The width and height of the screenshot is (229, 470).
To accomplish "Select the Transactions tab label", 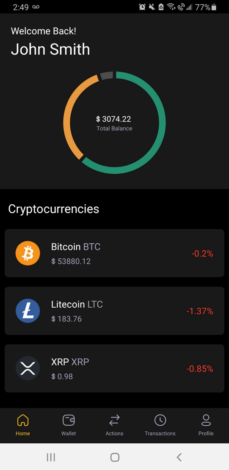I will coord(160,433).
